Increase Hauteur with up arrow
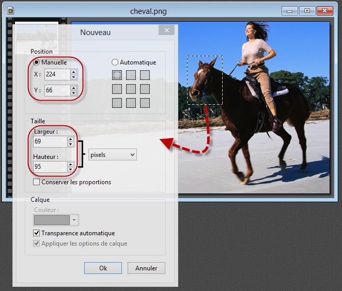 click(x=71, y=165)
